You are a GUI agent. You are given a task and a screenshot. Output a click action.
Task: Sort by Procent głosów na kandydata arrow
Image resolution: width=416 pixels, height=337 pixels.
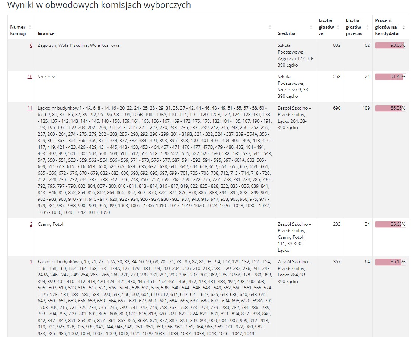point(404,28)
